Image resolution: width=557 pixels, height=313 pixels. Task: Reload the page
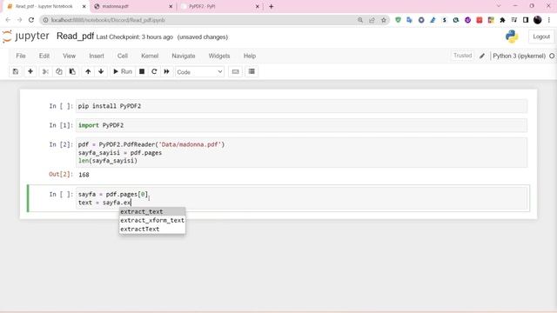coord(31,20)
